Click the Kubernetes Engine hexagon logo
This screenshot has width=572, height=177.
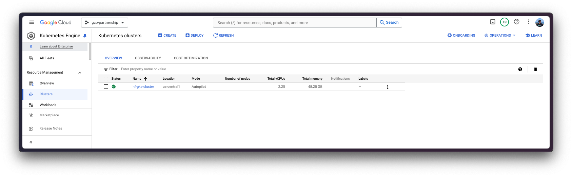[31, 36]
